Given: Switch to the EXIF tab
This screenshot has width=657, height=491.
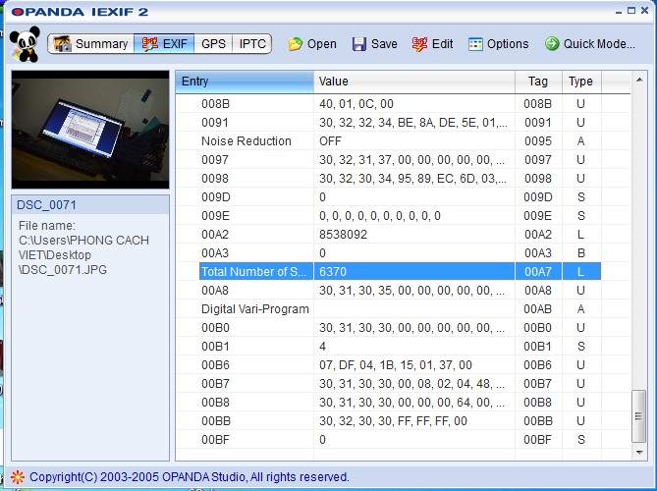Looking at the screenshot, I should [x=164, y=44].
